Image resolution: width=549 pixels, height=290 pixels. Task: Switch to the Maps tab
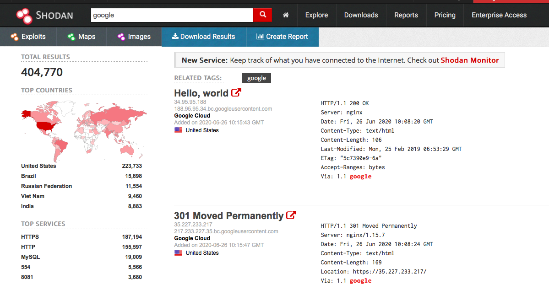click(81, 37)
